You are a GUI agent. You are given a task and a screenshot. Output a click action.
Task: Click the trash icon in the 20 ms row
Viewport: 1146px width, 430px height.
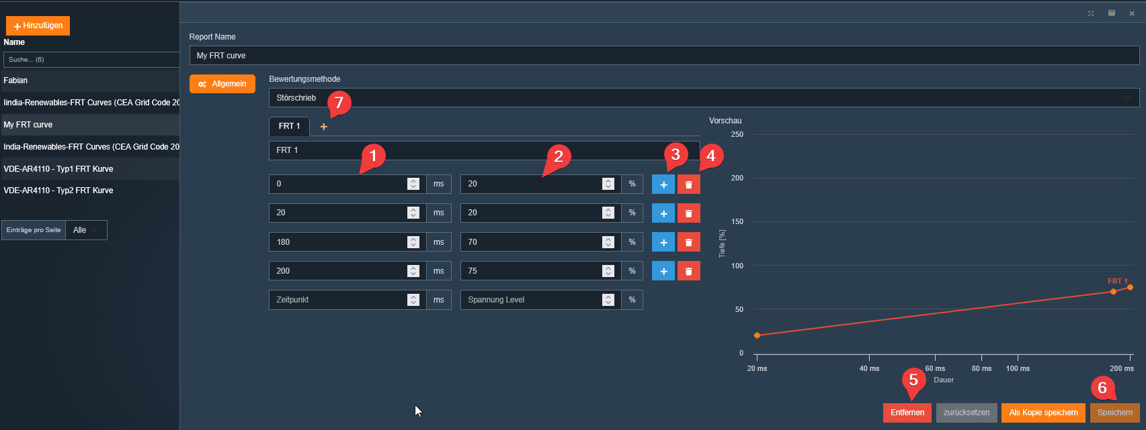[688, 213]
